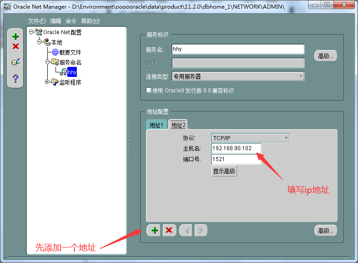Select 本地 label in the tree

(x=56, y=42)
